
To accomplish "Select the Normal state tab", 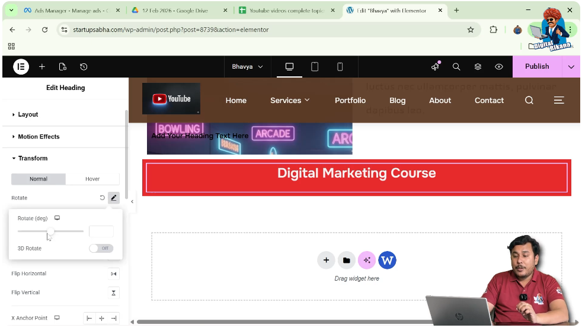I will pyautogui.click(x=39, y=179).
